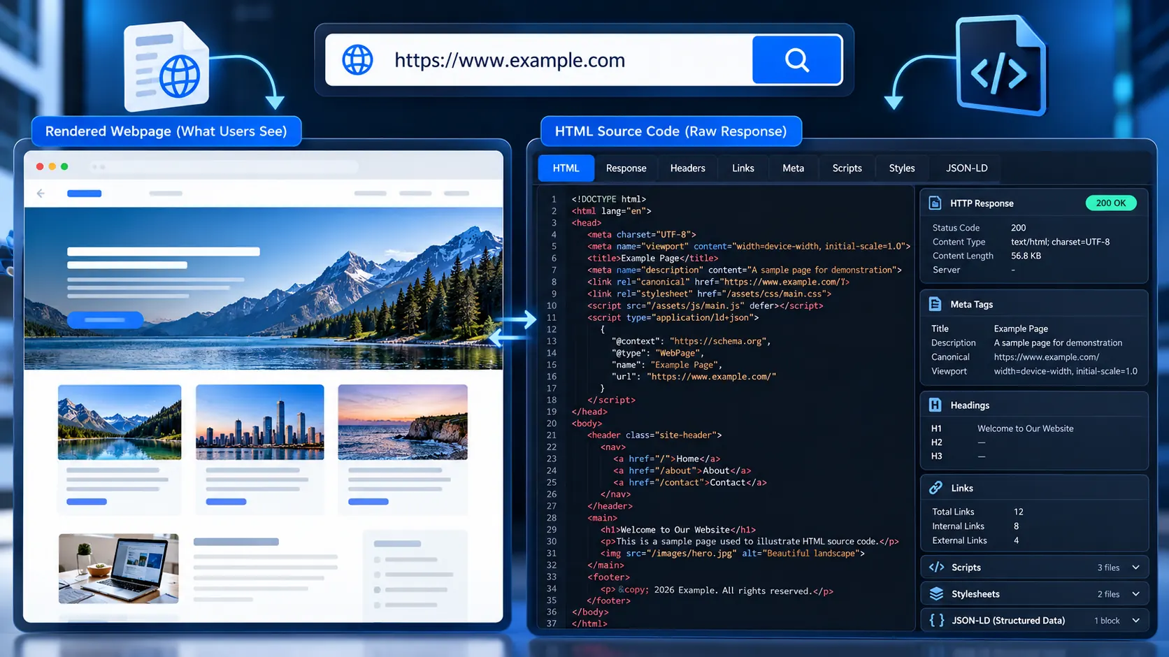Click the blue nav item in rendered page header
Image resolution: width=1169 pixels, height=657 pixels.
[x=85, y=194]
